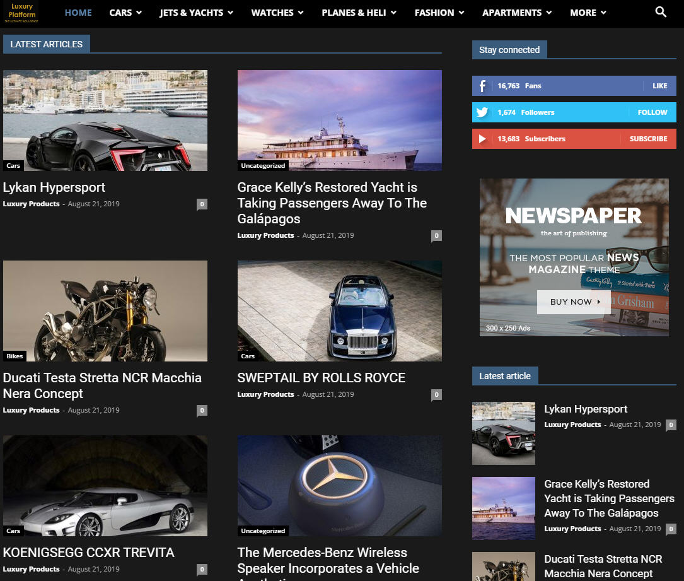Click comment bubble for SWEPTAIL BY ROLLS ROYCE
Screen dimensions: 684x581
(x=436, y=395)
